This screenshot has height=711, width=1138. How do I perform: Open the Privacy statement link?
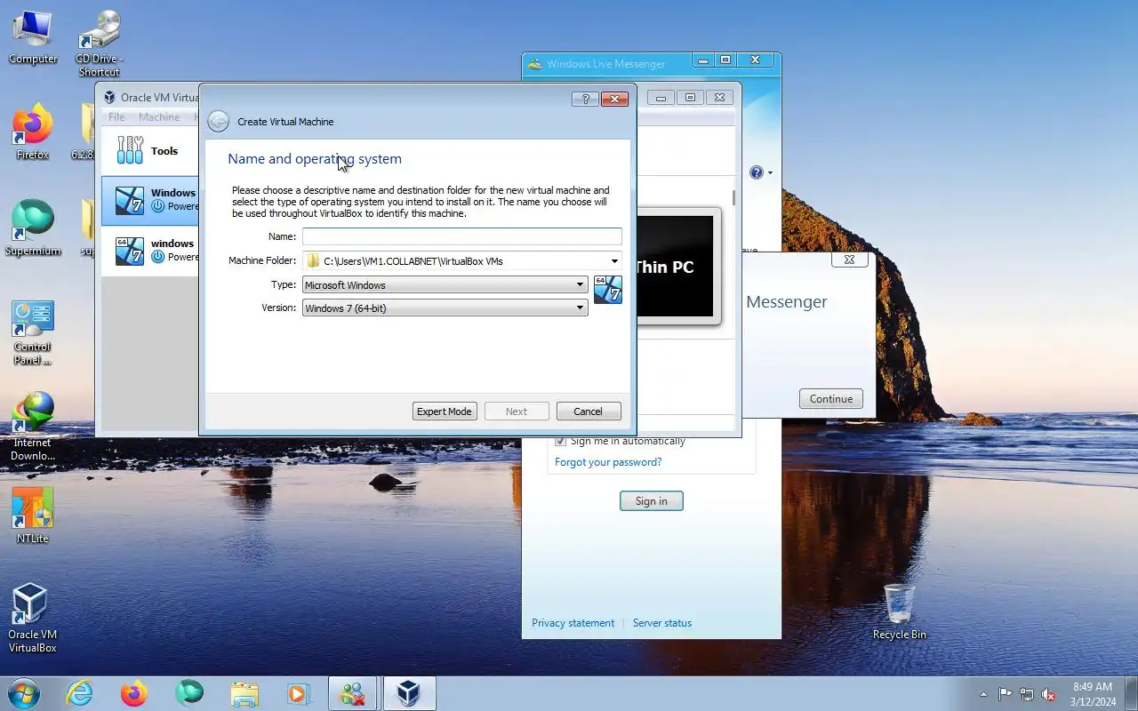573,623
